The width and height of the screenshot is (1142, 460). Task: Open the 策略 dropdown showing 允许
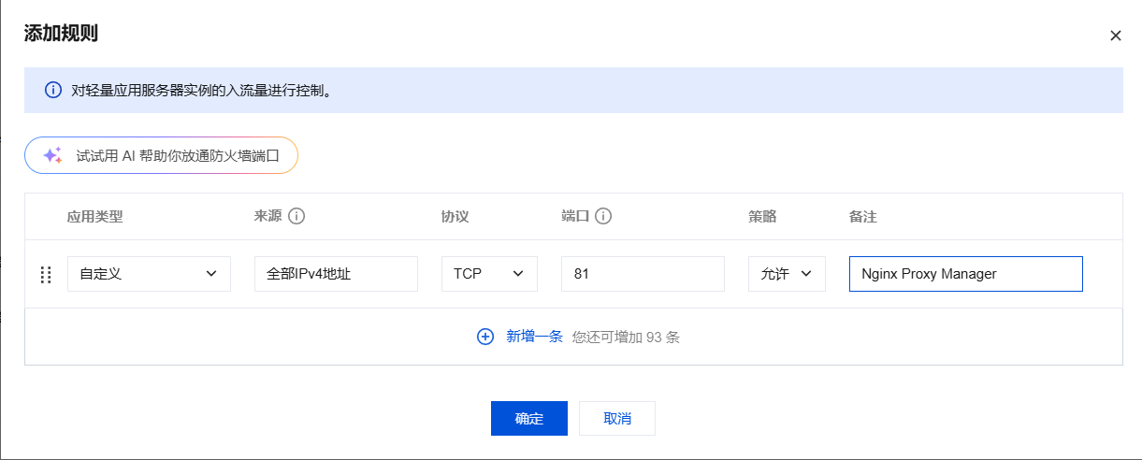787,274
